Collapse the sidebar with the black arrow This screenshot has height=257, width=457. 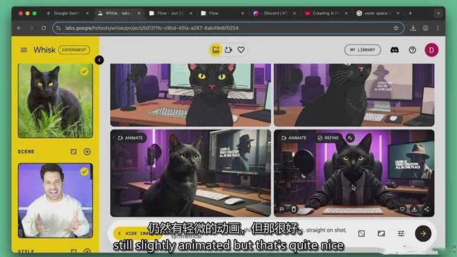(99, 60)
